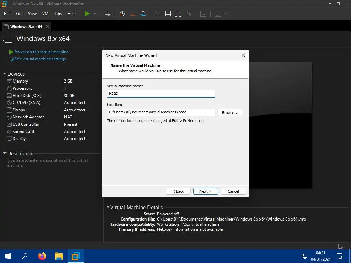Click the 2 GB memory value
Image resolution: width=351 pixels, height=263 pixels.
(x=68, y=81)
